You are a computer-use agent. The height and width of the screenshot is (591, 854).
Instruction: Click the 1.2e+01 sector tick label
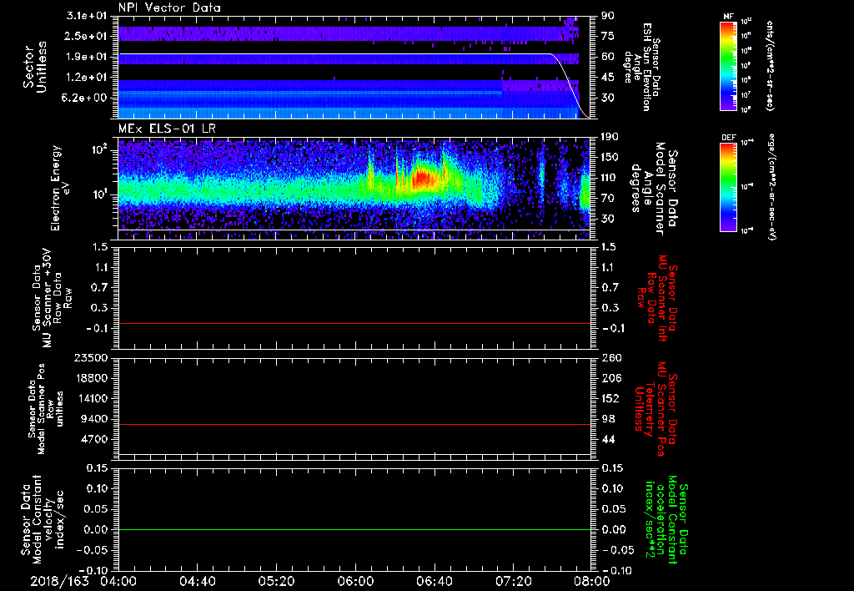(87, 78)
